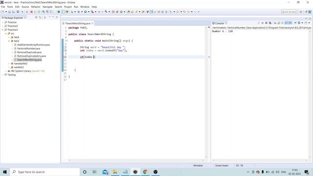313x176 pixels.
Task: Expand the Practice2 project node
Action: tap(3, 26)
